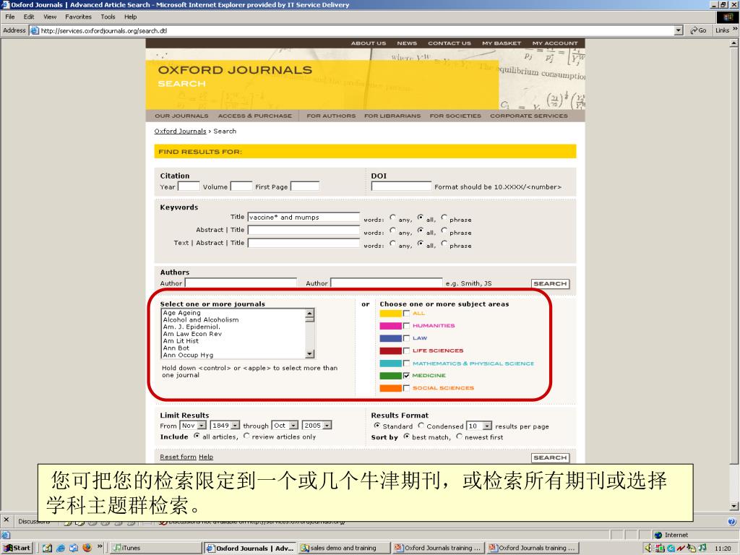Click the volume icon in the system tray
The width and height of the screenshot is (740, 555).
pyautogui.click(x=647, y=548)
